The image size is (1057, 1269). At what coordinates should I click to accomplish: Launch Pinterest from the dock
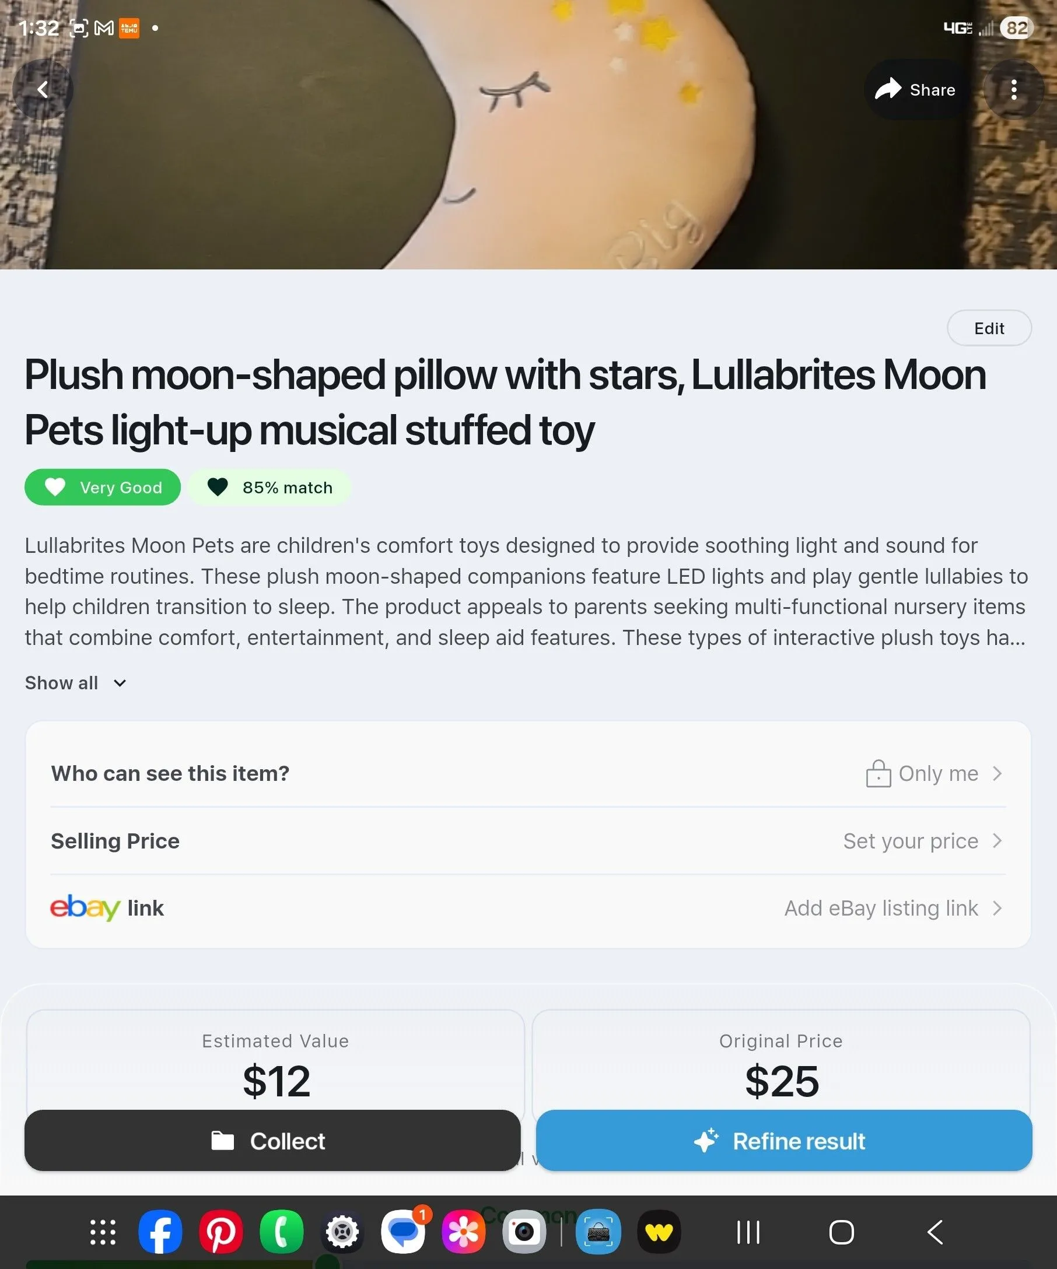(x=221, y=1232)
